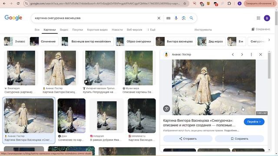Image resolution: width=278 pixels, height=156 pixels.
Task: Open the bibliotekar.ru image result
Action: coord(142,116)
